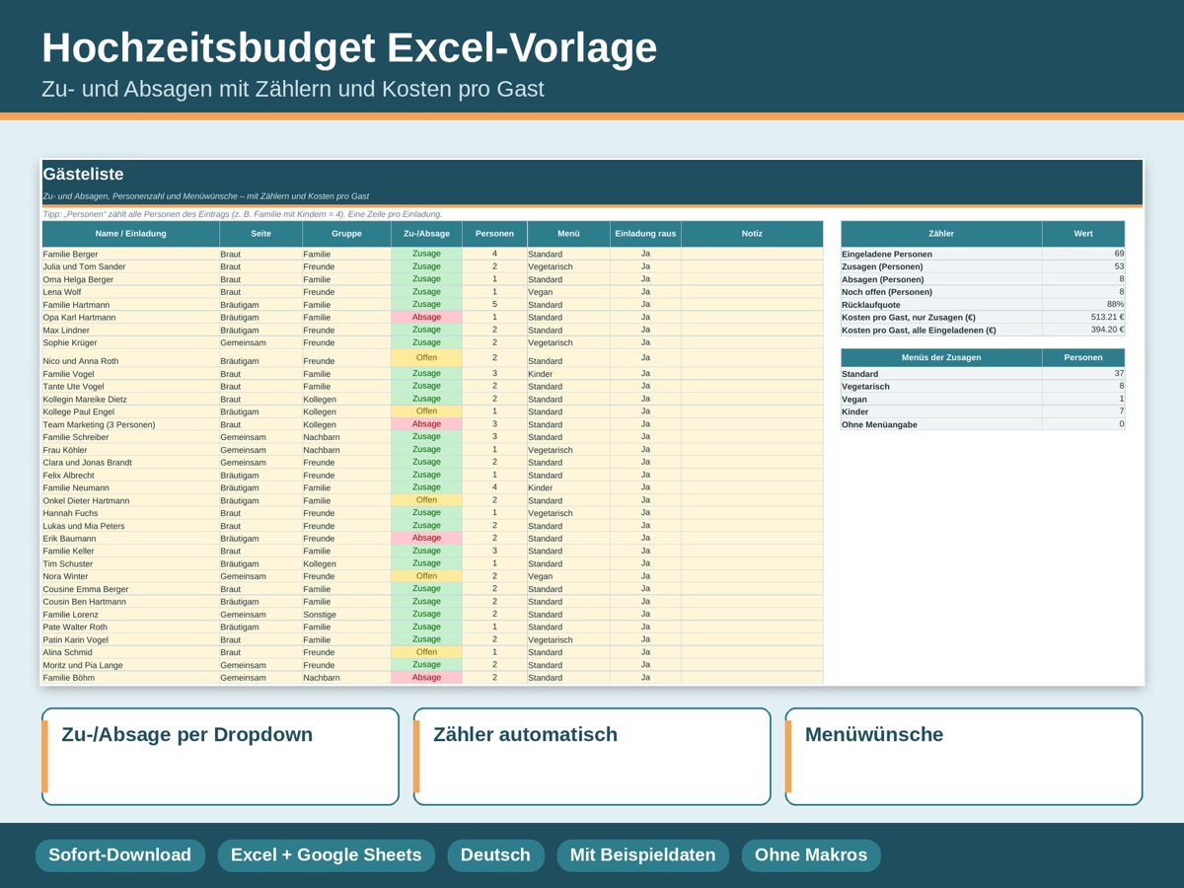Click Offen status for Onkel Dieter Hartmann
The image size is (1184, 888).
click(426, 500)
